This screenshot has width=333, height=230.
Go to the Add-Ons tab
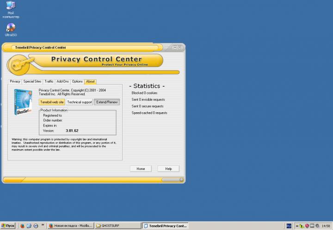tap(62, 81)
